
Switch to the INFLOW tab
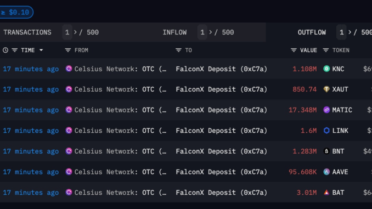(174, 32)
